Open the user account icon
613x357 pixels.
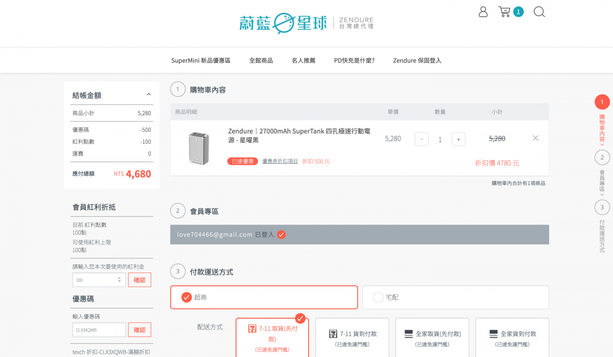483,12
